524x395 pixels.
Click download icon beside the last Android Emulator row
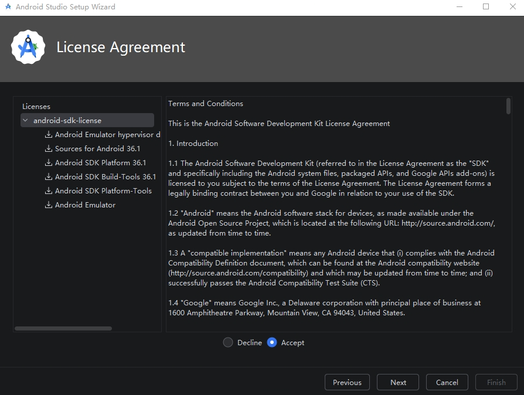tap(49, 205)
